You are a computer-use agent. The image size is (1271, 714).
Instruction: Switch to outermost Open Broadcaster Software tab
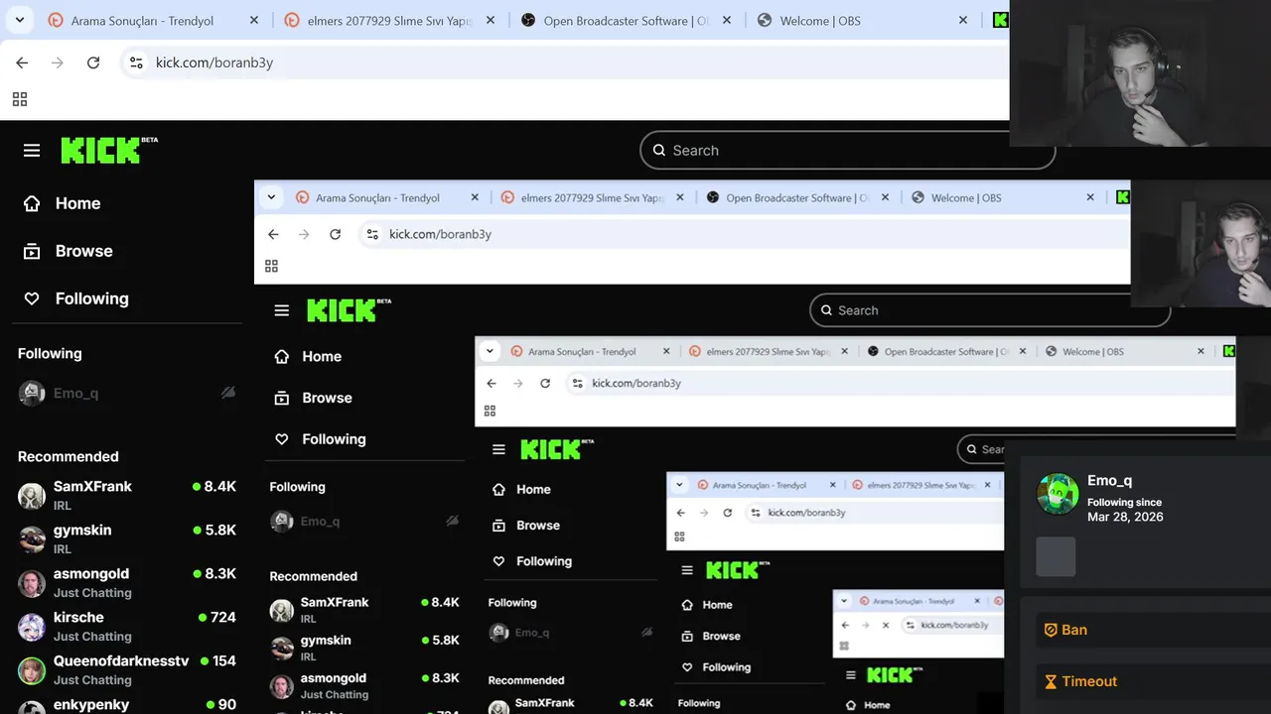pyautogui.click(x=616, y=21)
